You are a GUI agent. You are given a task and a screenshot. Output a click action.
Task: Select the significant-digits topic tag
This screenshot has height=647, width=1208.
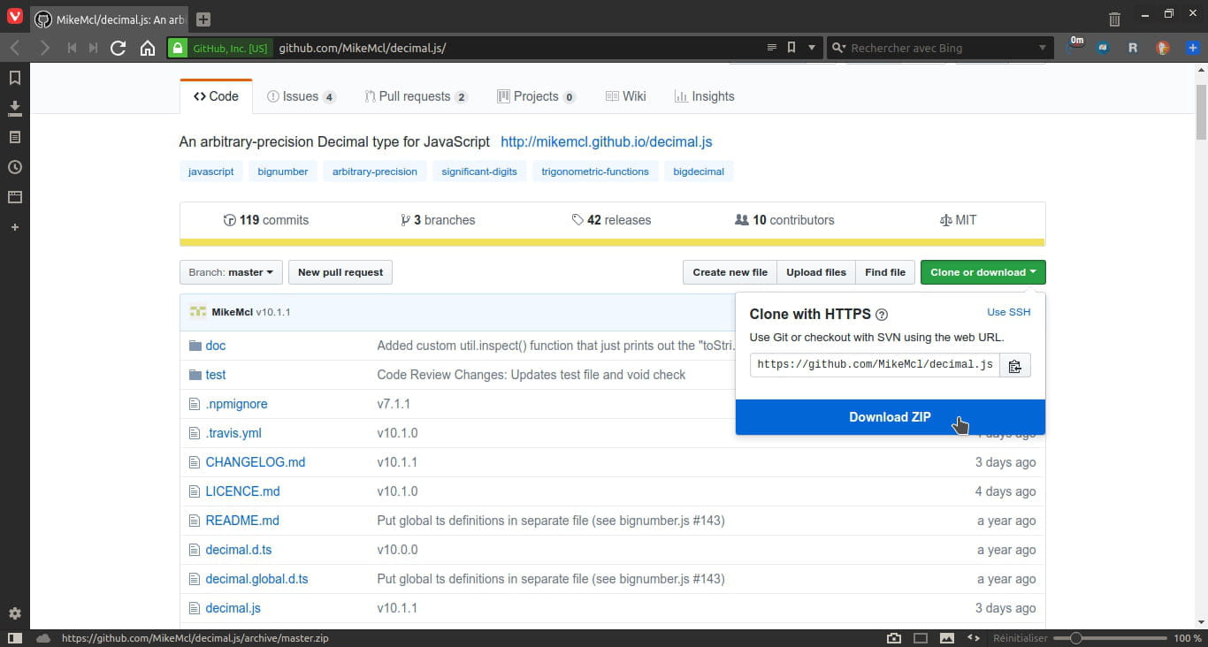point(479,171)
